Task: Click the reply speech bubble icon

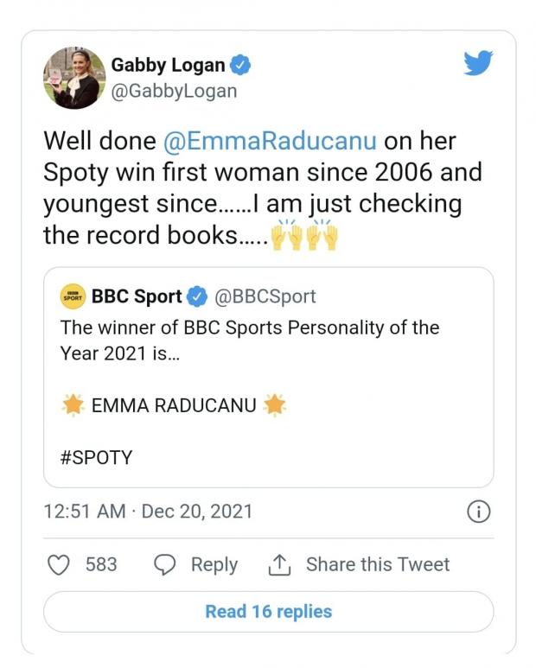Action: 164,564
